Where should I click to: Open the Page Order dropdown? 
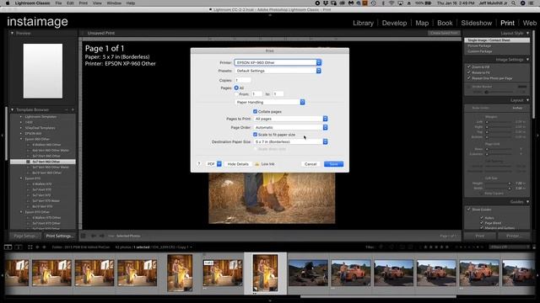[290, 127]
